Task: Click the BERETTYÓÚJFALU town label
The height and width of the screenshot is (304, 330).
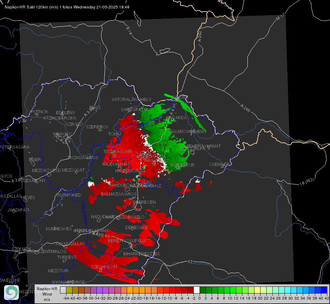Action: [126, 240]
